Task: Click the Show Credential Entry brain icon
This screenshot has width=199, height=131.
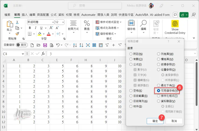Action: [x=175, y=24]
